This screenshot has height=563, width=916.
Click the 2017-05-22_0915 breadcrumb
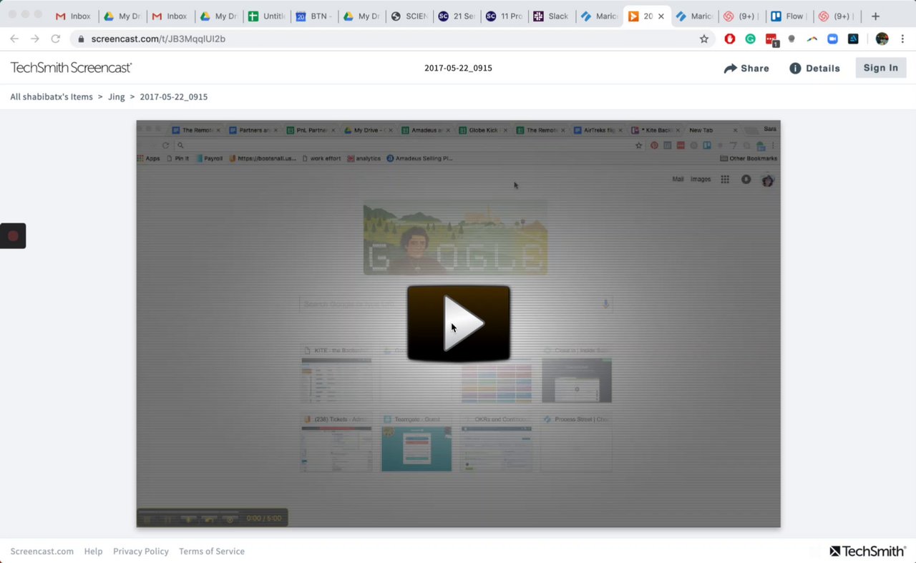pyautogui.click(x=174, y=97)
